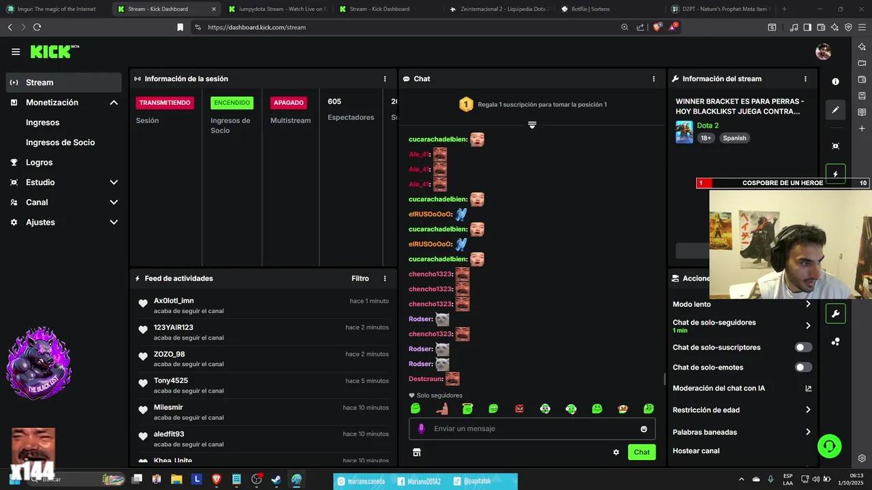The height and width of the screenshot is (490, 872).
Task: Open the hamburger navigation menu
Action: pos(16,52)
